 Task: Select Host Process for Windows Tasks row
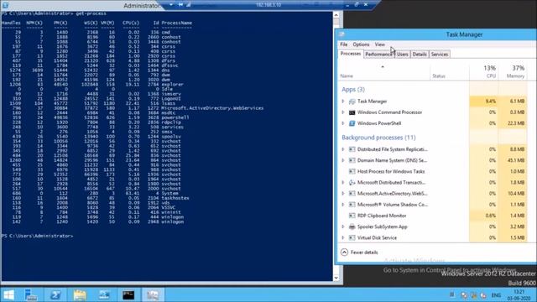point(433,171)
